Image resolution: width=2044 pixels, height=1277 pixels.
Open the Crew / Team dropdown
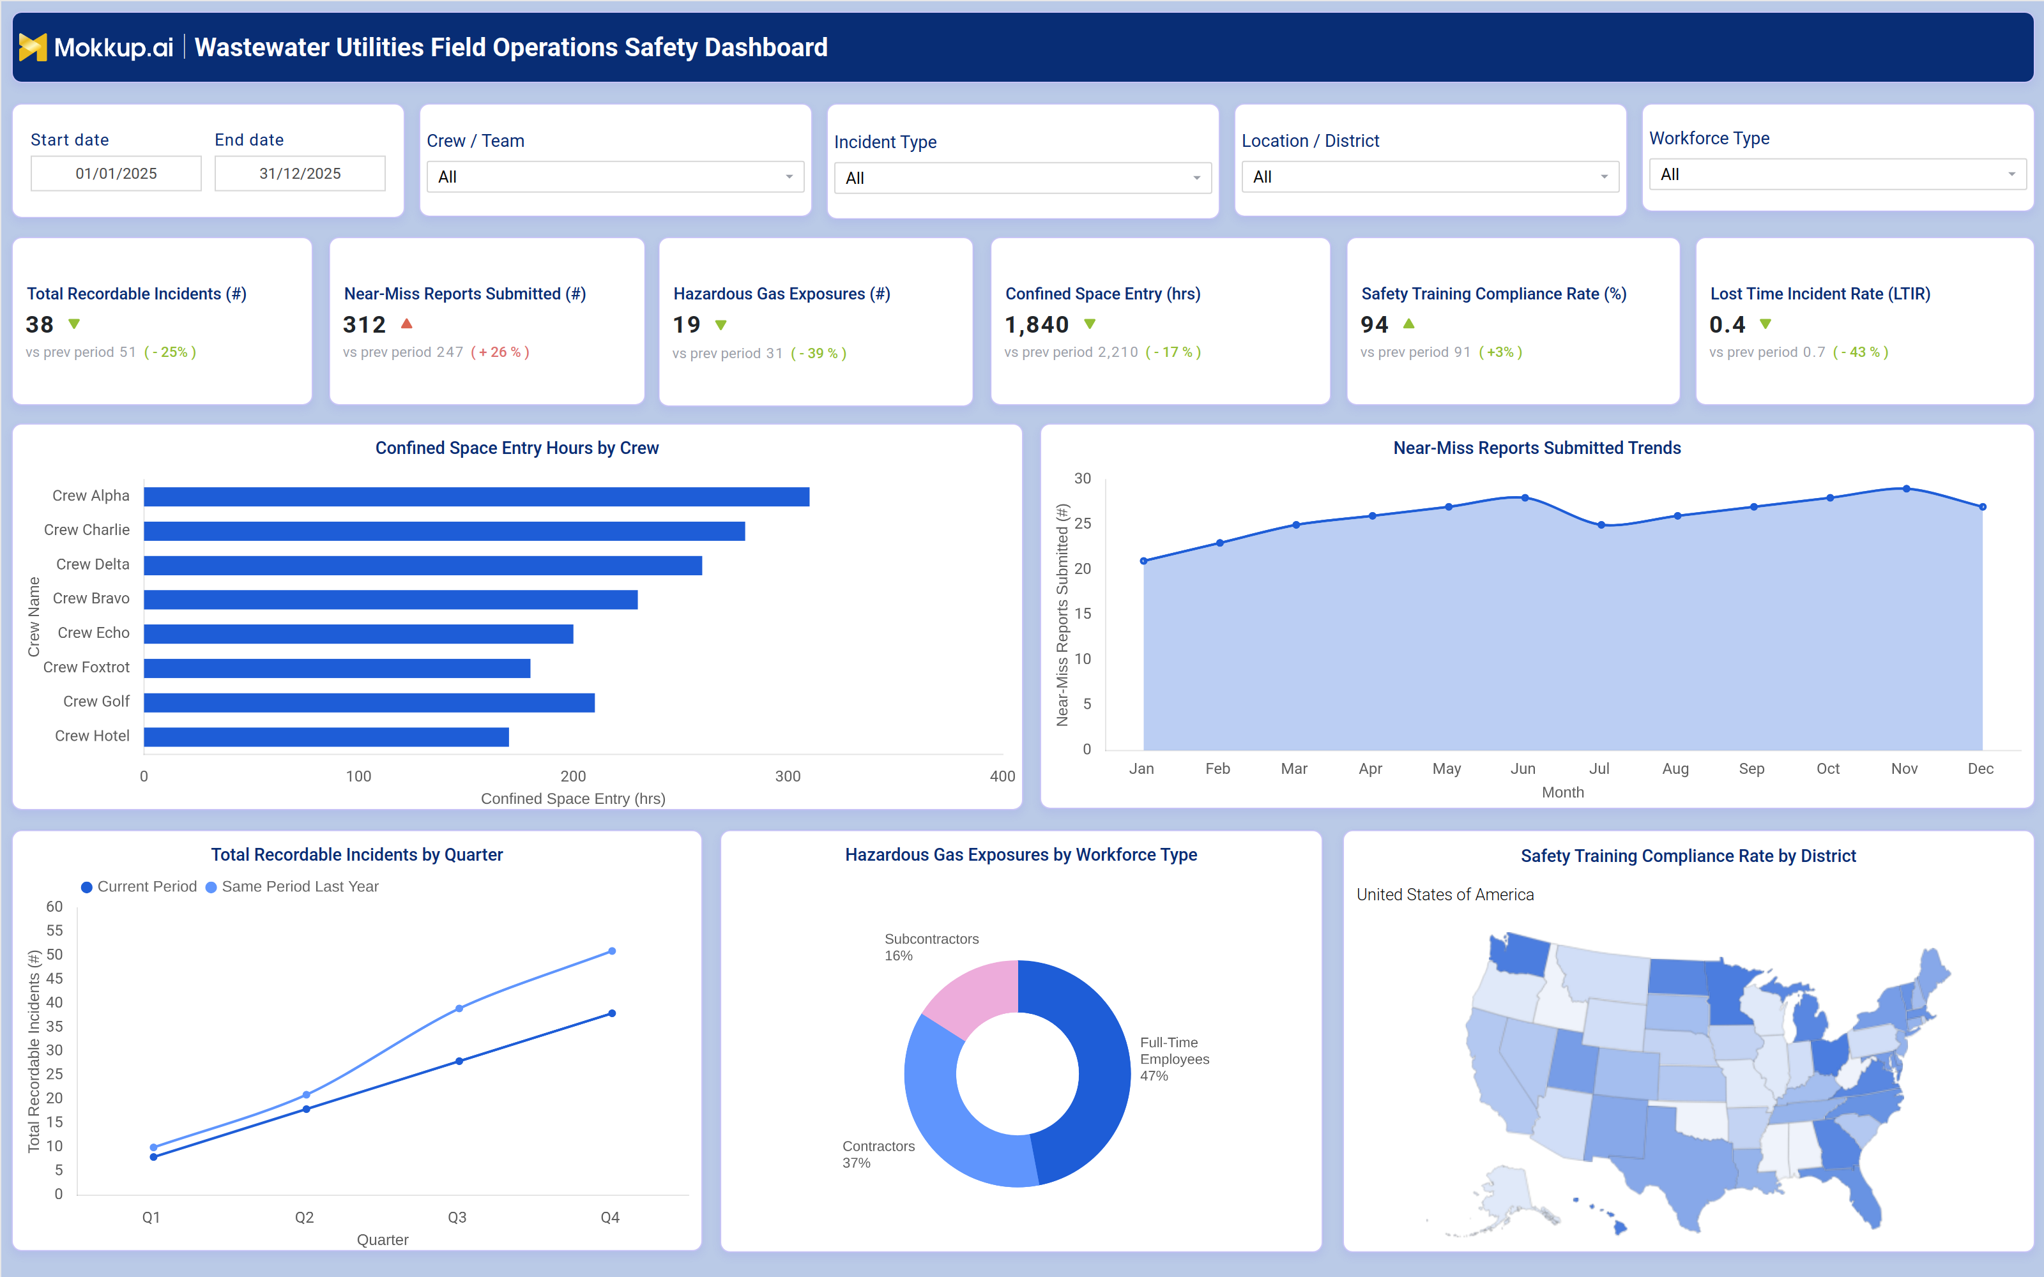coord(615,176)
